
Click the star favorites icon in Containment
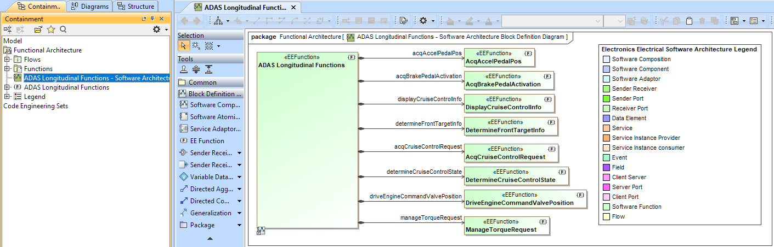[x=51, y=30]
